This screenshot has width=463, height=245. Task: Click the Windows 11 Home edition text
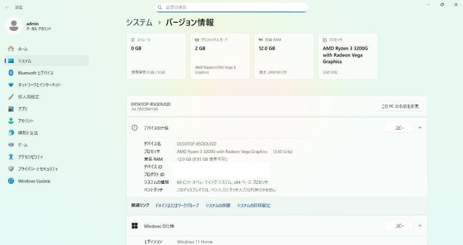195,242
